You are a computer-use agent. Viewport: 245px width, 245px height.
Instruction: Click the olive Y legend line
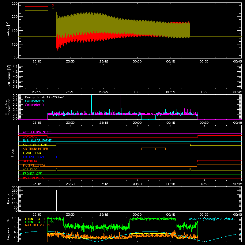[x=36, y=11]
